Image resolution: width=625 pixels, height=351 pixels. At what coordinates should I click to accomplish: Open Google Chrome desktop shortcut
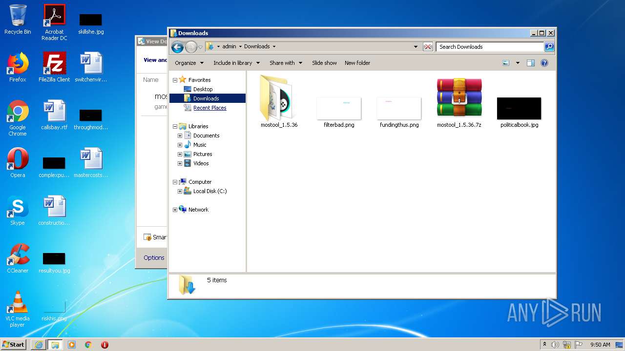coord(18,118)
